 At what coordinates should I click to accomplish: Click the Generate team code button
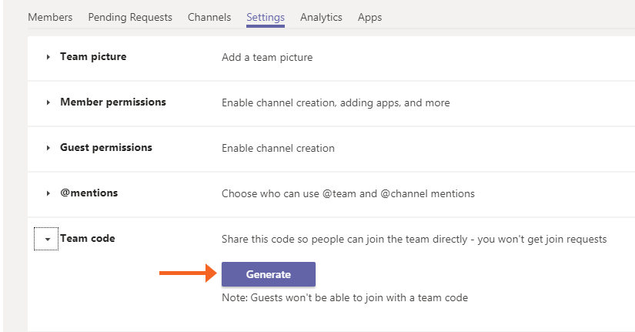click(269, 274)
